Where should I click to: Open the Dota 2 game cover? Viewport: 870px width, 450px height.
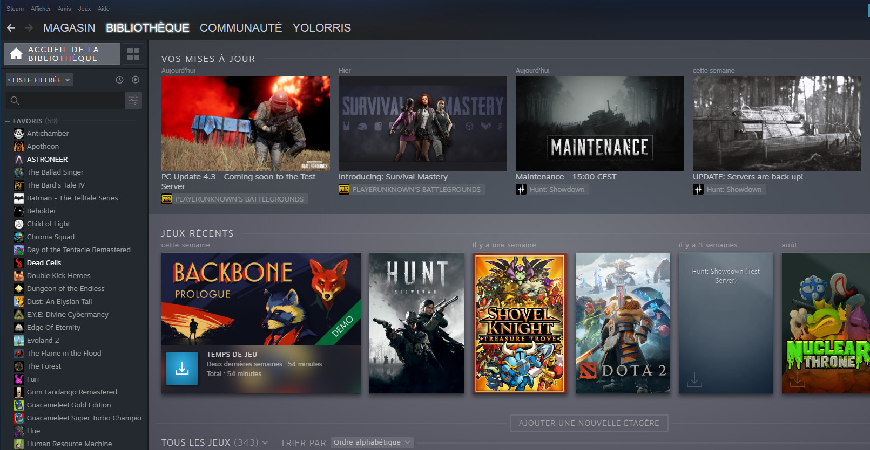623,323
